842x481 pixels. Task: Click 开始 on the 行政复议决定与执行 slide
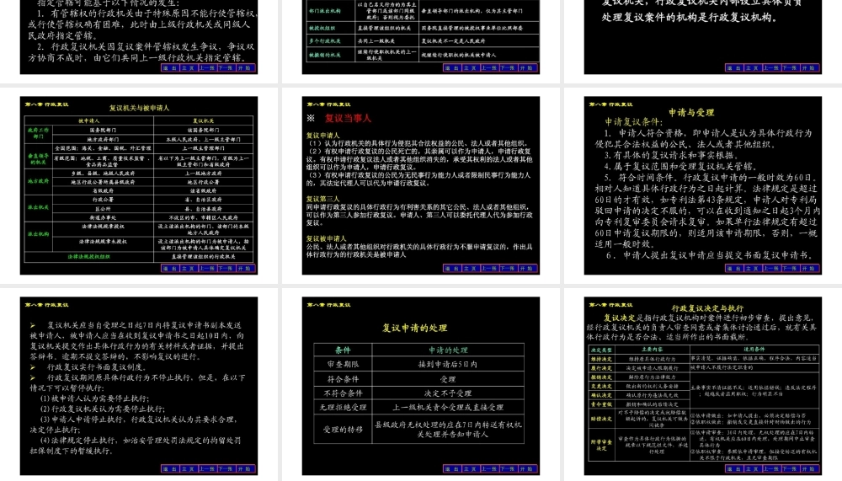click(808, 468)
